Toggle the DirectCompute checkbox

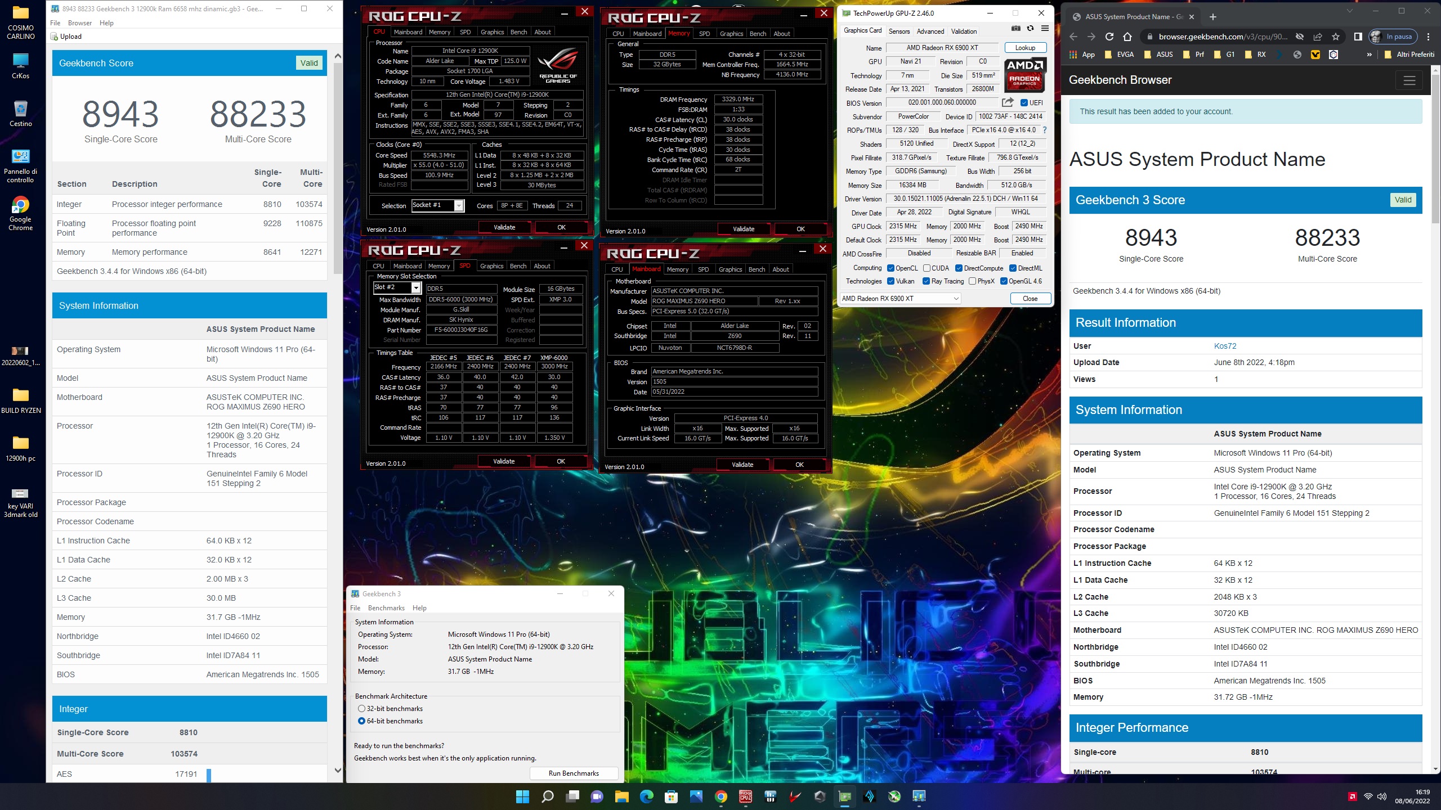coord(959,268)
